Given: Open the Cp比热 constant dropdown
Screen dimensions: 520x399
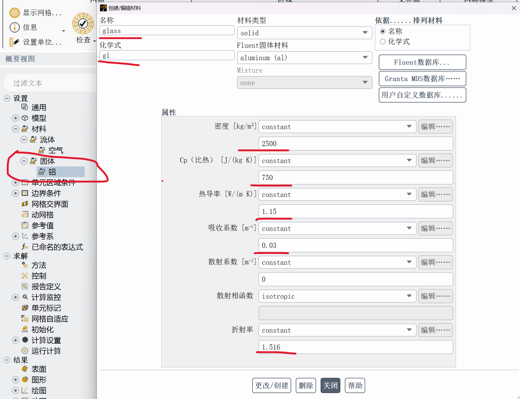Looking at the screenshot, I should (337, 161).
